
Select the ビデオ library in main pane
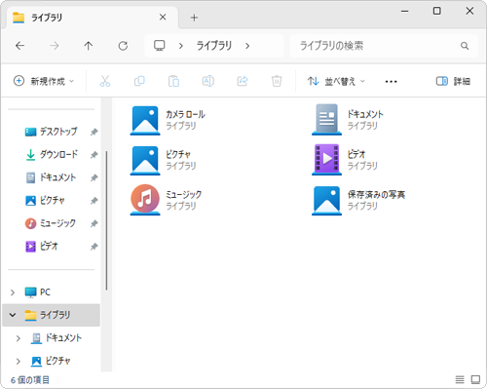[345, 160]
